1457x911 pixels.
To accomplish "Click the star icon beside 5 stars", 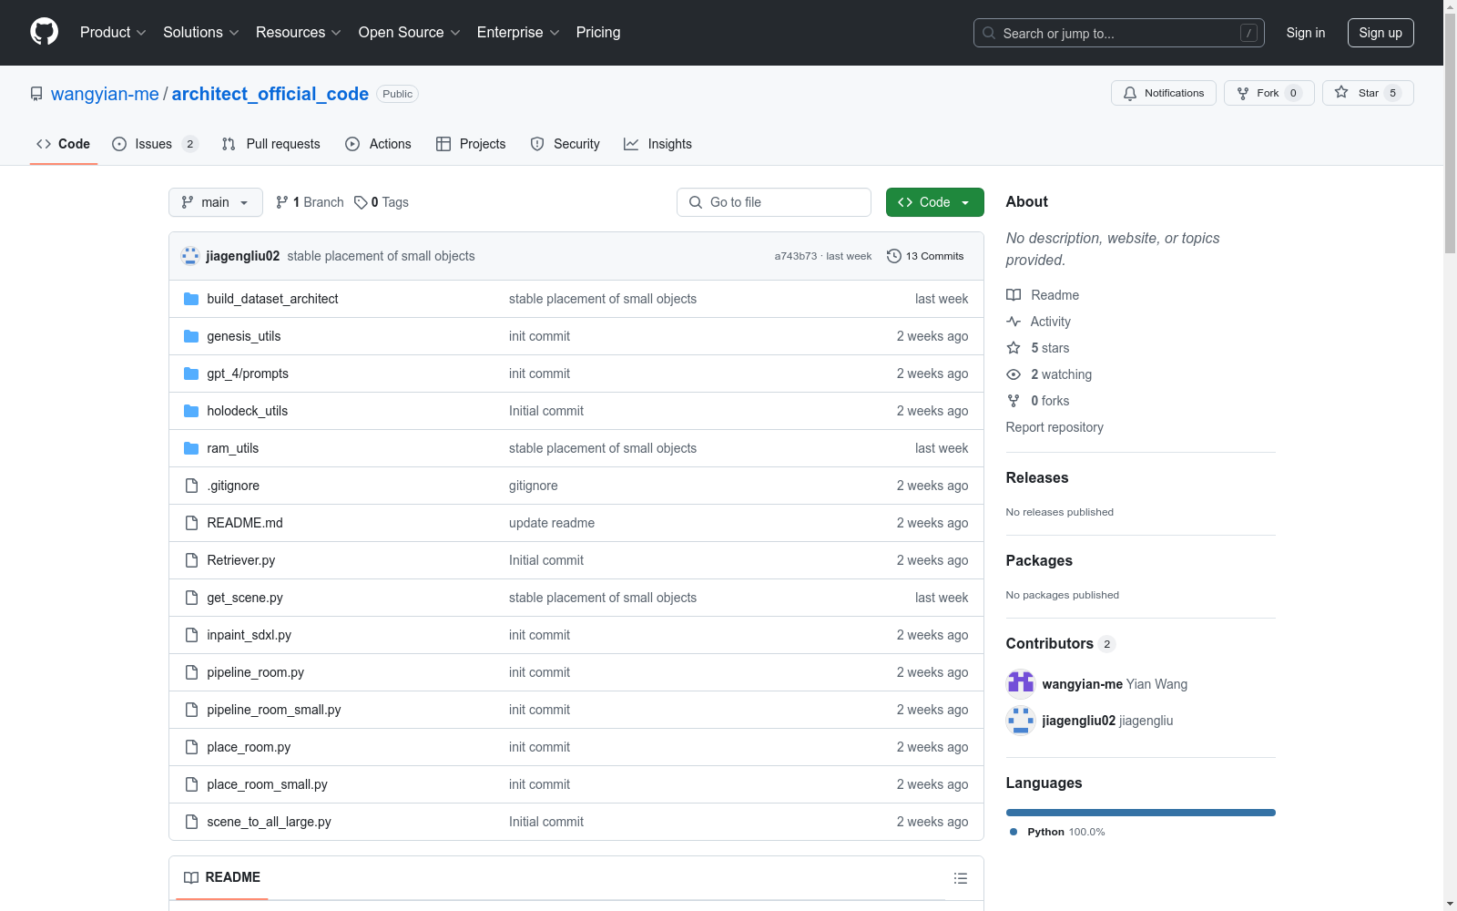I will coord(1014,348).
